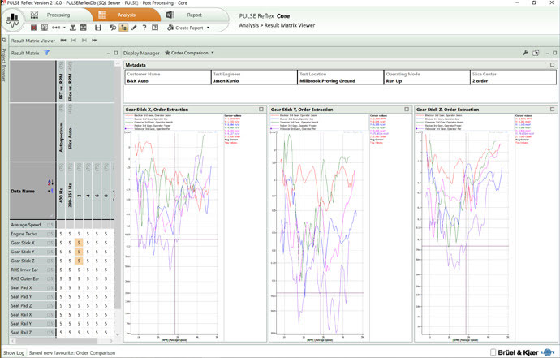Jump to first result with the rewind icon
The width and height of the screenshot is (560, 358).
tap(63, 41)
